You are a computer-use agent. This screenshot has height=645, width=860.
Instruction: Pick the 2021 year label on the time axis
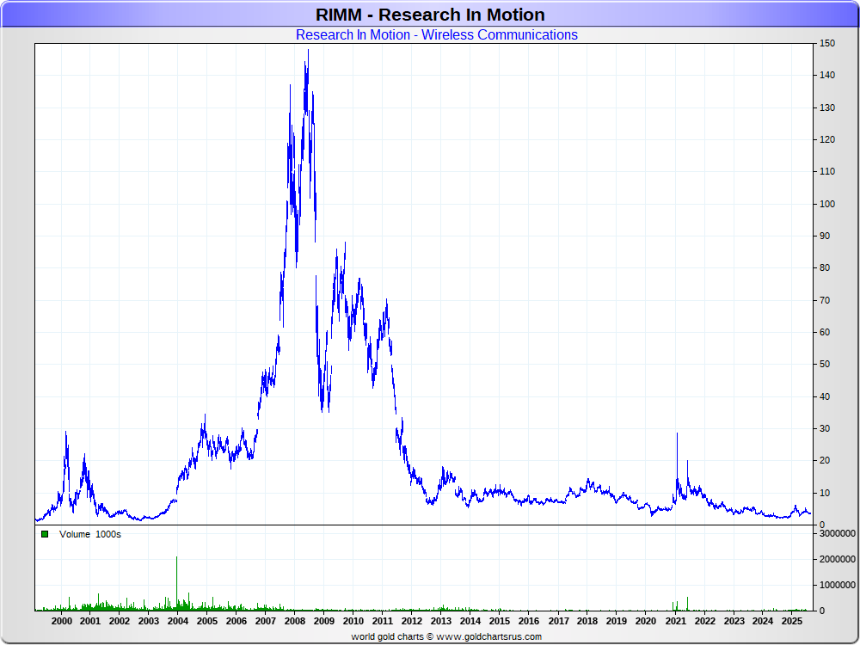675,621
